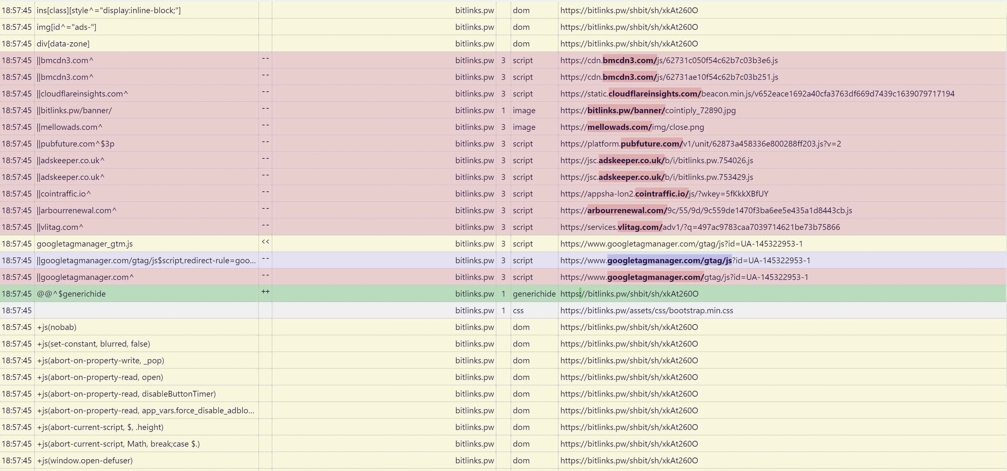The height and width of the screenshot is (471, 1007).
Task: Open the bootstrap.min.css URL entry
Action: click(x=646, y=311)
